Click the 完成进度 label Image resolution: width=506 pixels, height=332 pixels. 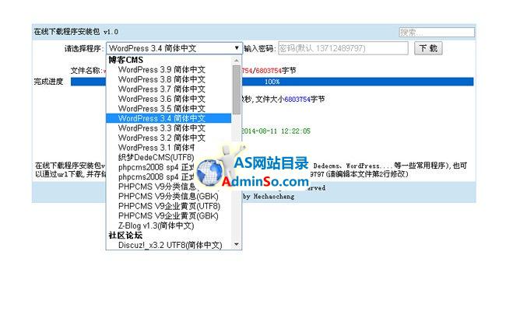tap(48, 82)
